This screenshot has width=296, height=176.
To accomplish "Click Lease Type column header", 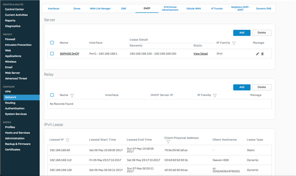I will [255, 140].
